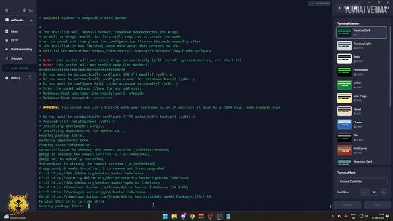Select the Termius Dark theme

tap(362, 33)
